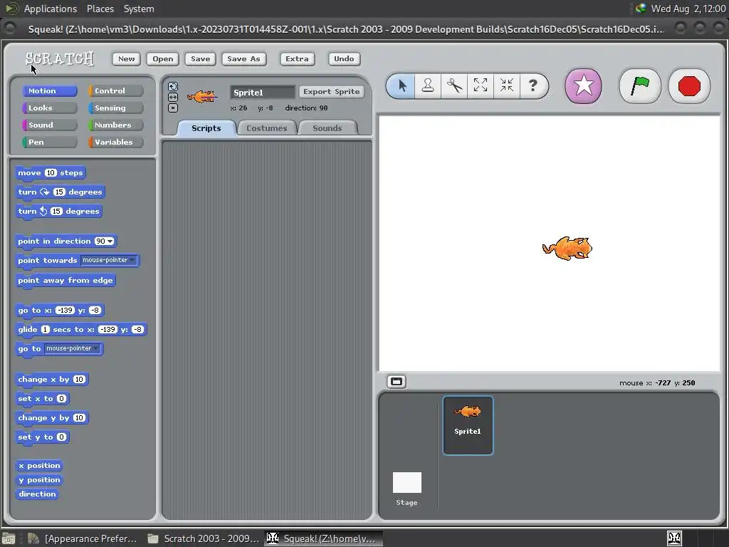Click the change x by 10 block
729x547 pixels.
click(51, 379)
